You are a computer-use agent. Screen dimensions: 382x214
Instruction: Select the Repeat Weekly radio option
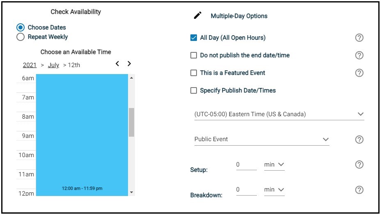pyautogui.click(x=21, y=37)
